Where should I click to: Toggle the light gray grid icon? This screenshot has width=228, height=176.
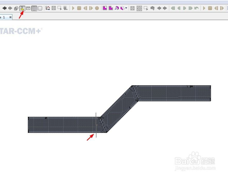[x=40, y=8]
